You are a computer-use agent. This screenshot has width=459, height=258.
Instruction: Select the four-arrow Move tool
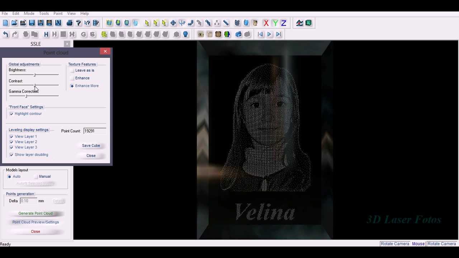point(173,23)
